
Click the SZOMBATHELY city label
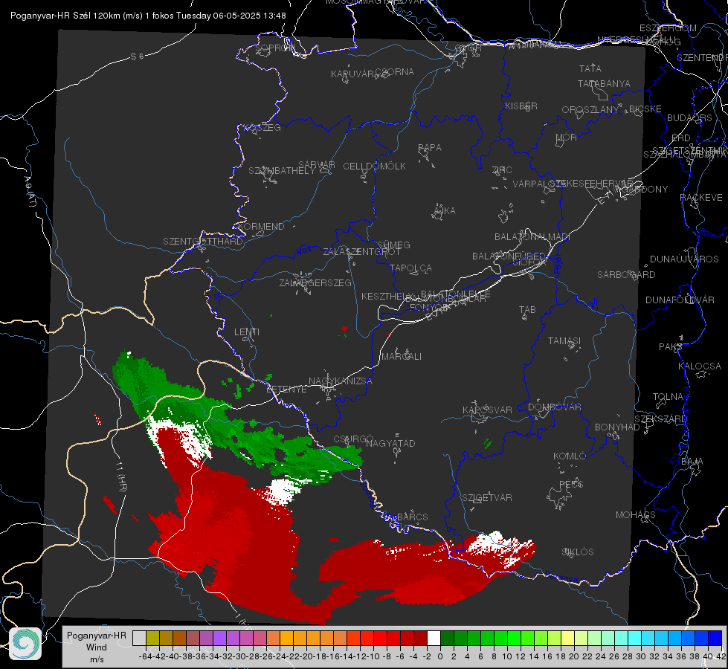282,171
